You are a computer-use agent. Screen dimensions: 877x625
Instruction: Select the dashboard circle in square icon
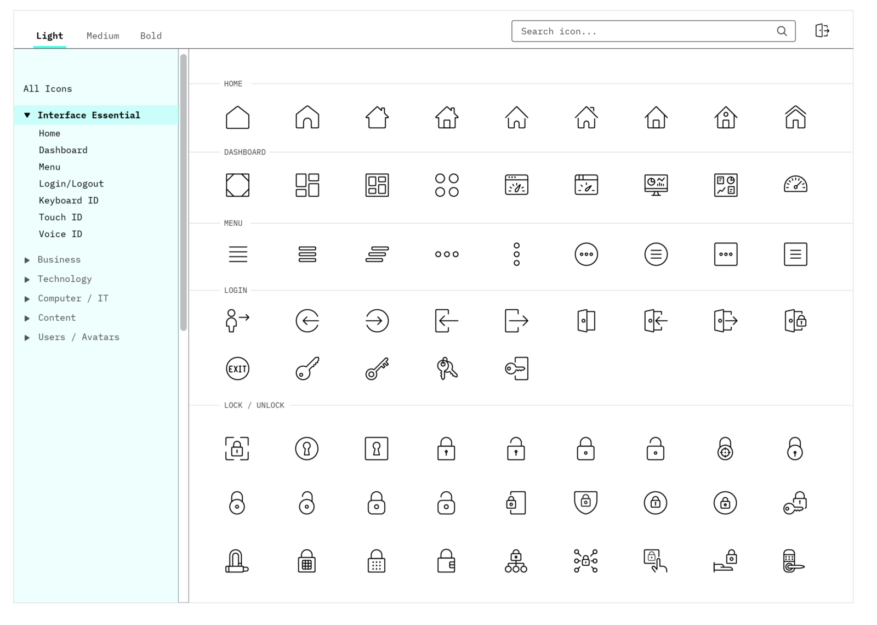237,185
